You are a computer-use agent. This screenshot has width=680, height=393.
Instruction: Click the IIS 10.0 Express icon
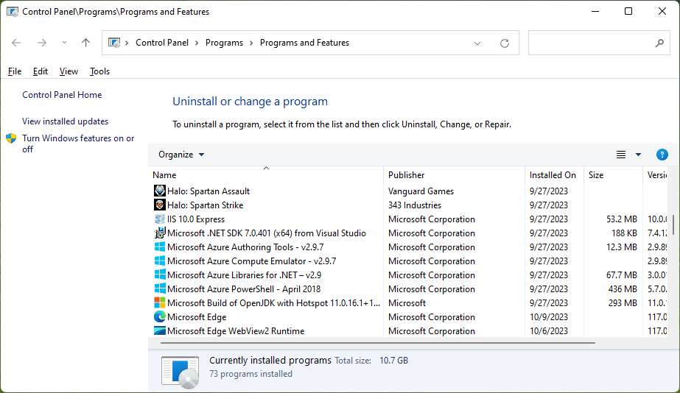(x=160, y=219)
